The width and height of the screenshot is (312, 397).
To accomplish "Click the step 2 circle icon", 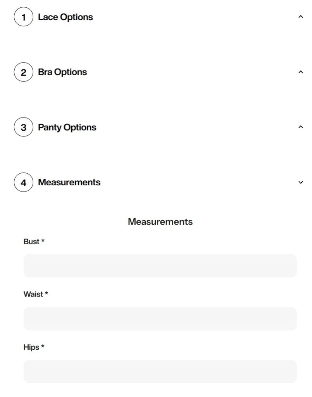I will [x=24, y=72].
